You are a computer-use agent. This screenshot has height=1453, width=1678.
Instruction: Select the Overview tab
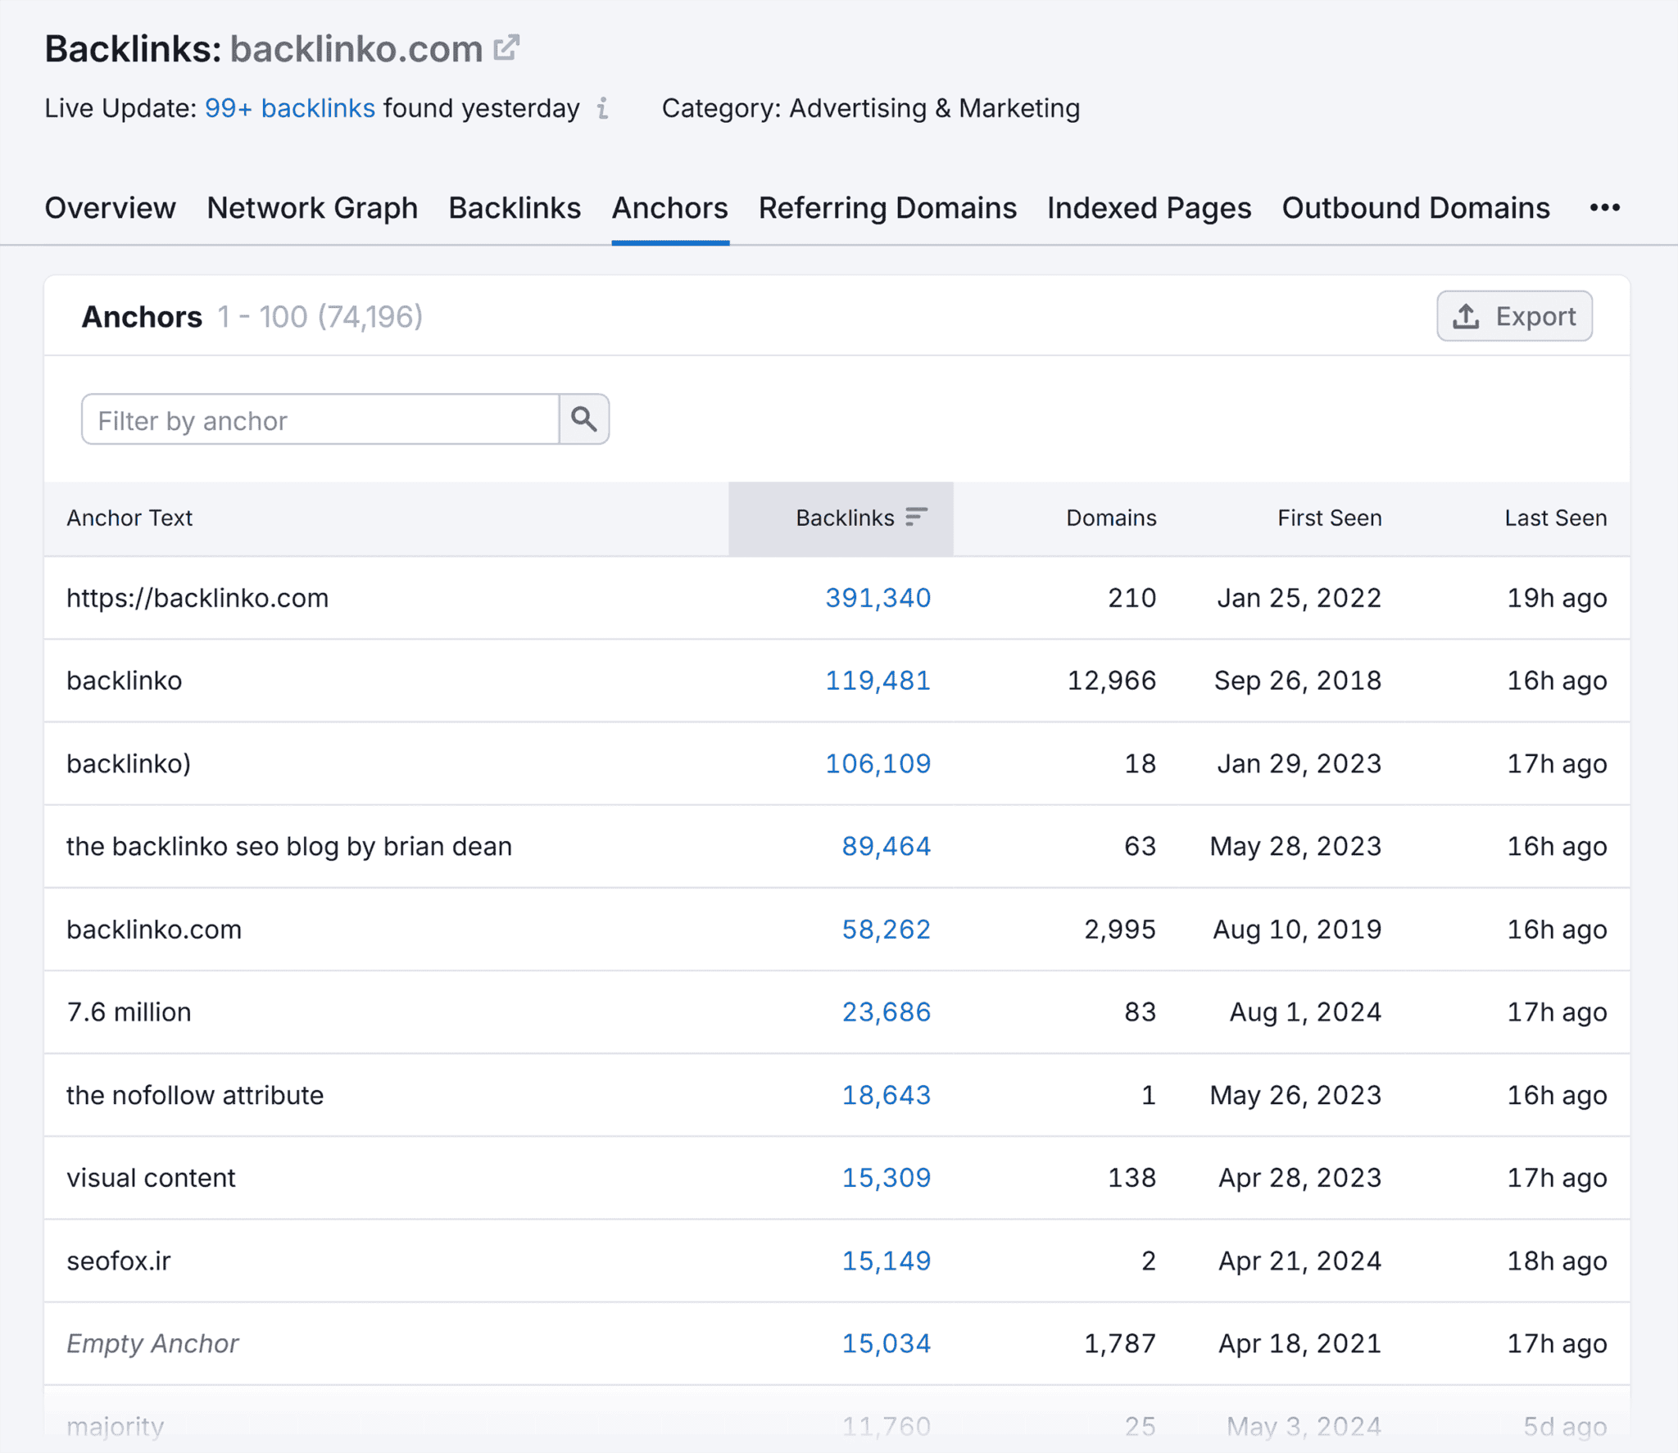(x=110, y=208)
